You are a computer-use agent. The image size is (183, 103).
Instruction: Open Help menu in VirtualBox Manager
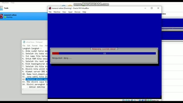pyautogui.click(x=13, y=3)
